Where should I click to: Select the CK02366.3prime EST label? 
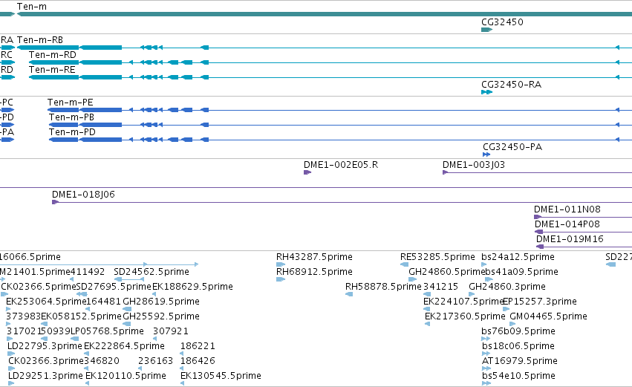pyautogui.click(x=46, y=361)
